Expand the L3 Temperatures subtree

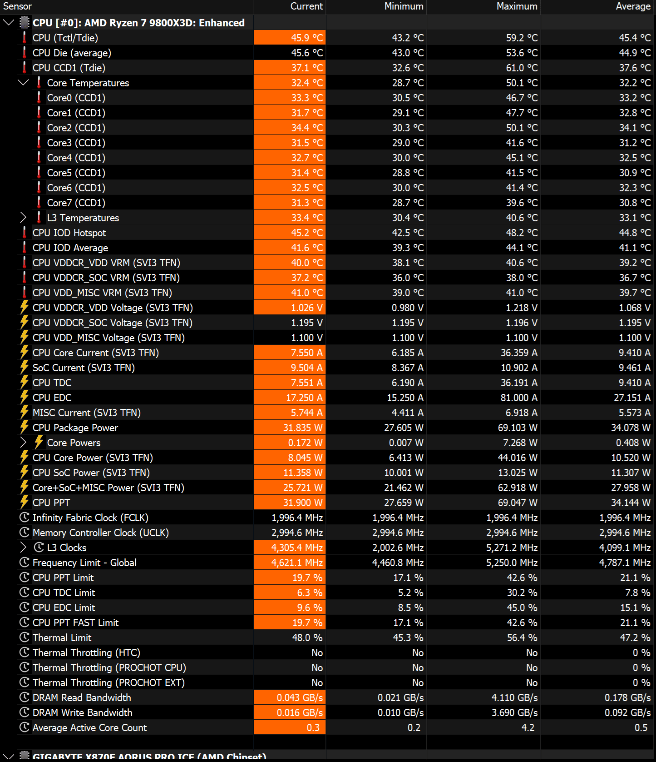click(23, 218)
